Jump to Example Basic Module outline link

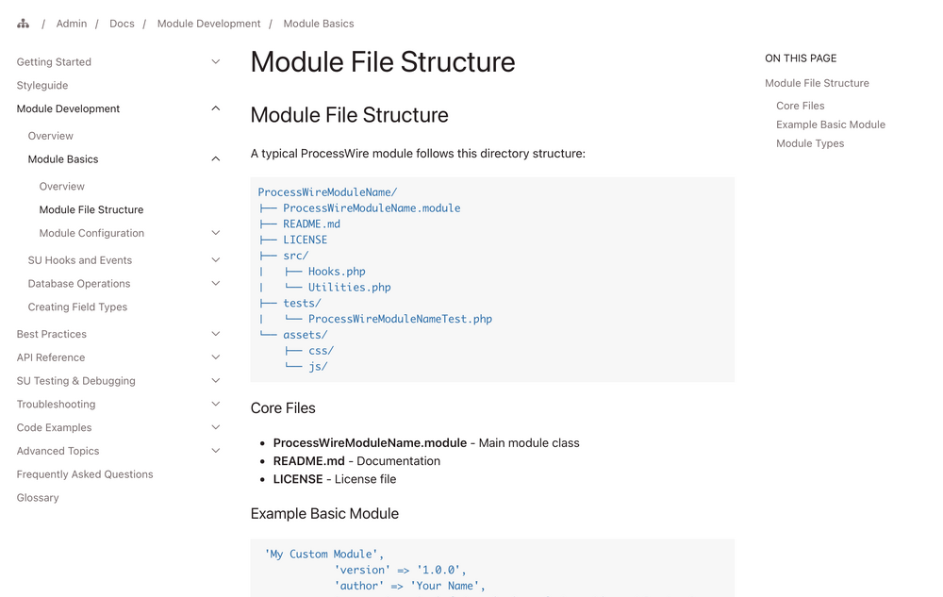pos(831,125)
